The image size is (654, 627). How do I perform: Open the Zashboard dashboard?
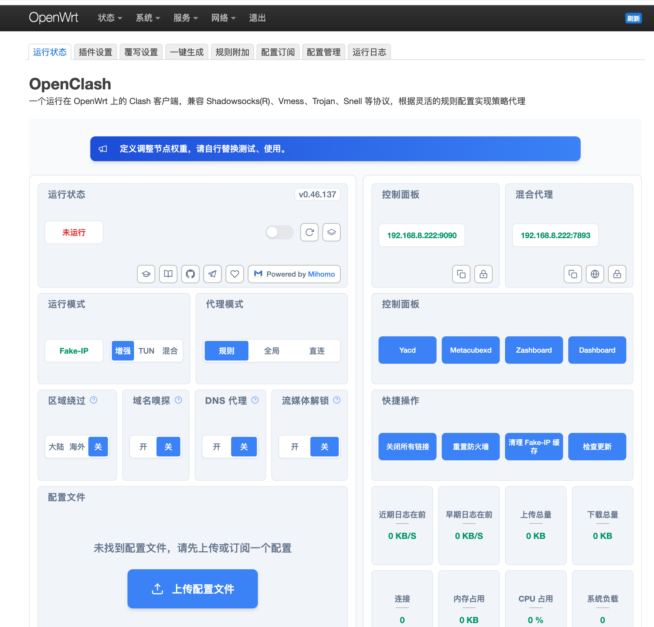534,350
